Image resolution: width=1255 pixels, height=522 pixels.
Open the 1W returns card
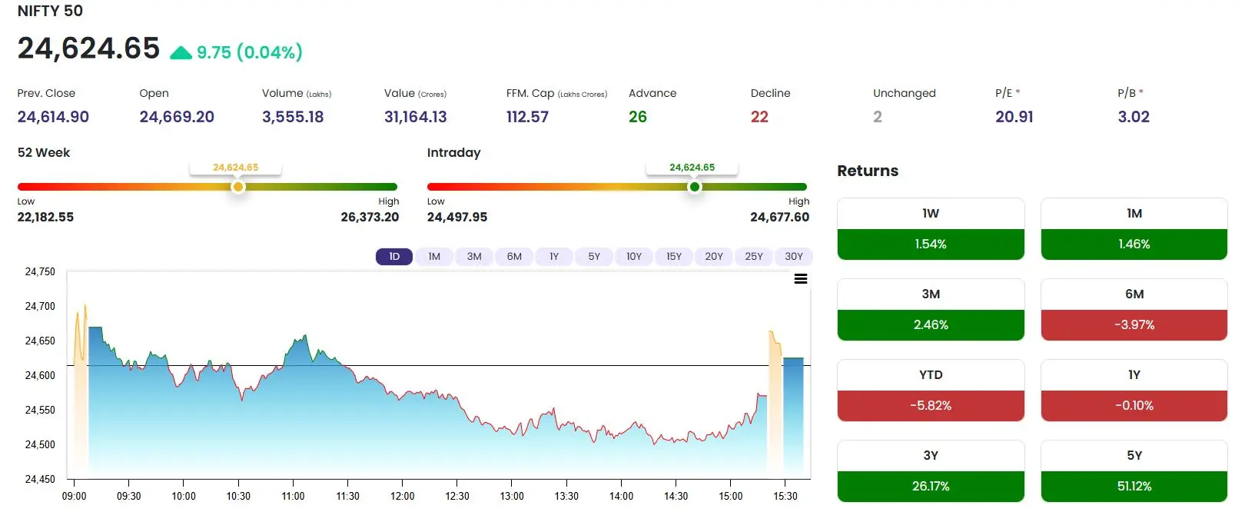[931, 229]
